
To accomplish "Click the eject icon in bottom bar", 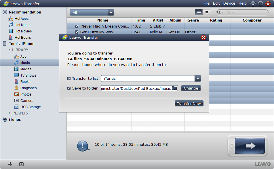I will click(x=21, y=164).
